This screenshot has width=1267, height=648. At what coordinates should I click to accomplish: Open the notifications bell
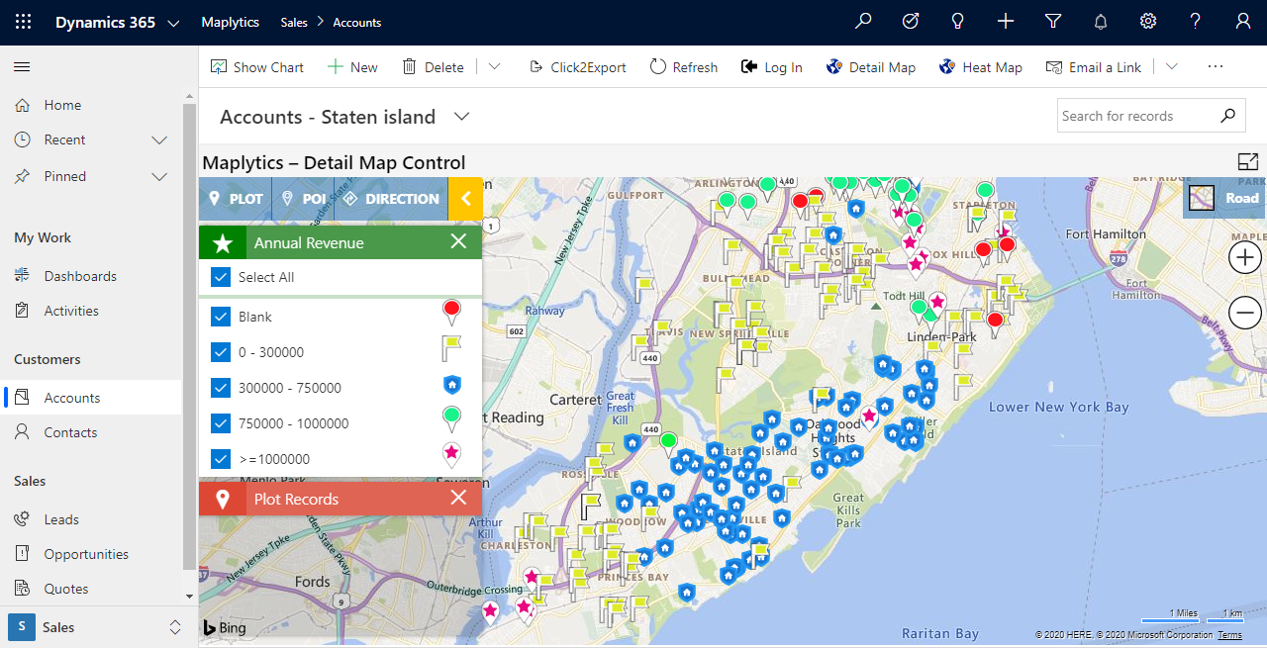click(1101, 22)
